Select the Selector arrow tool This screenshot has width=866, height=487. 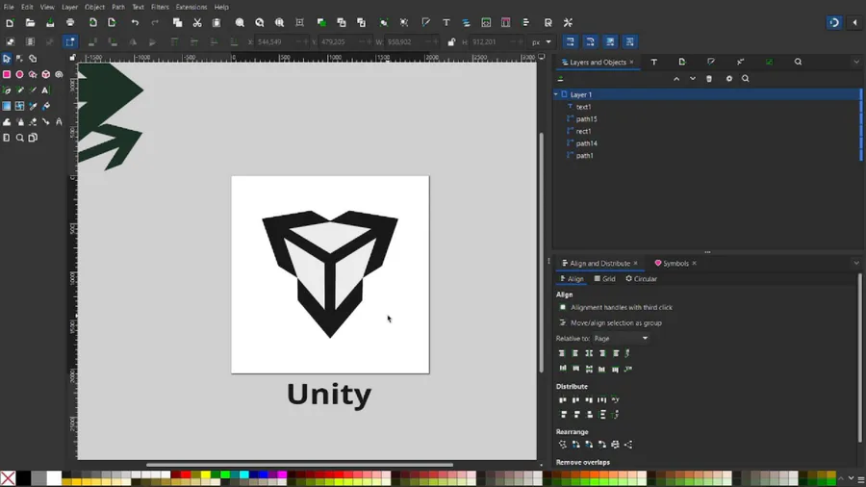7,59
